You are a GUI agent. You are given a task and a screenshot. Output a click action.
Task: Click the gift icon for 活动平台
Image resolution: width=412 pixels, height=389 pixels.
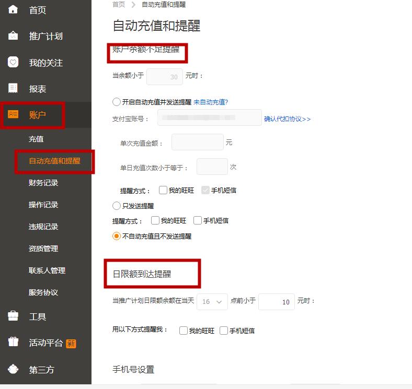pos(13,342)
